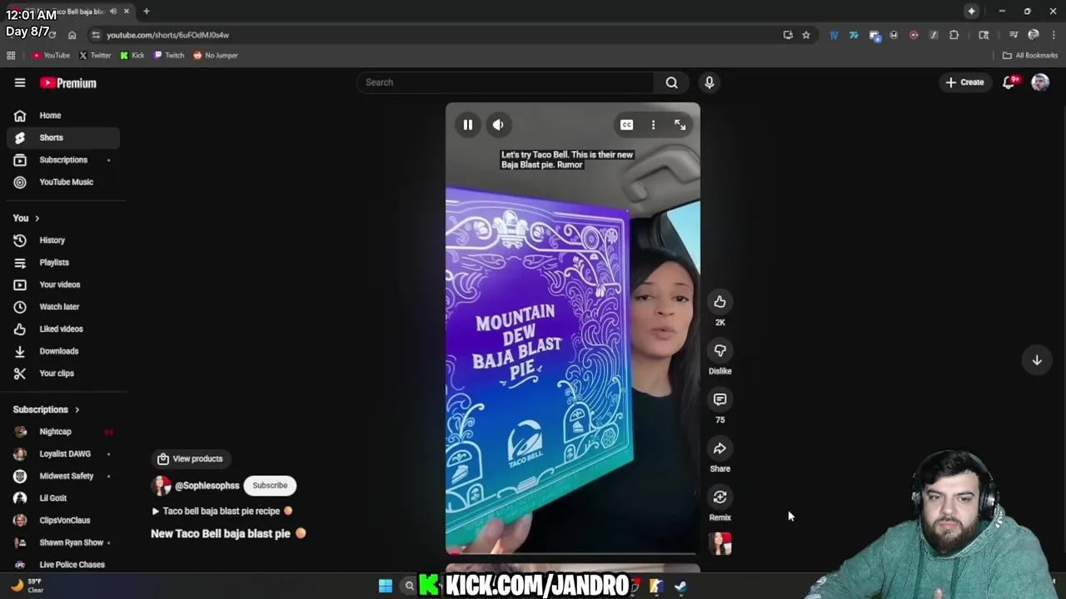Open the Loyalist DAWG channel
This screenshot has width=1066, height=599.
tap(63, 453)
